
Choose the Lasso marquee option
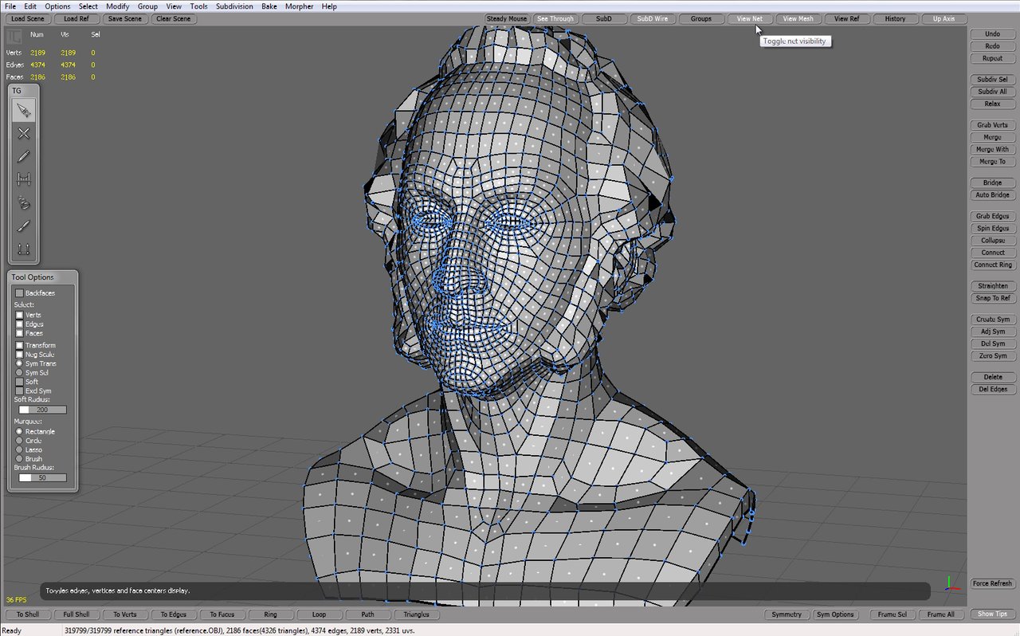(x=20, y=450)
